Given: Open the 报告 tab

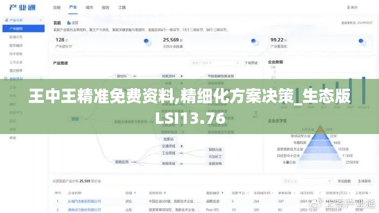Looking at the screenshot, I should click(x=106, y=8).
